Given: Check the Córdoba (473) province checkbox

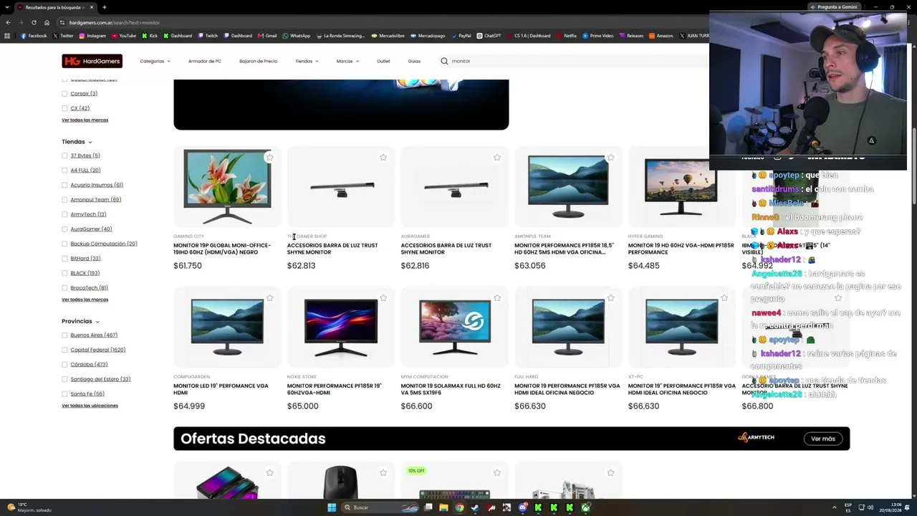Looking at the screenshot, I should point(64,364).
